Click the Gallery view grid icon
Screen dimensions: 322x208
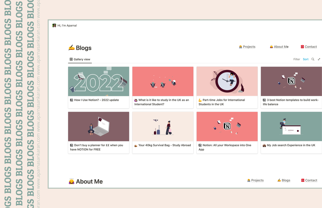coord(71,59)
